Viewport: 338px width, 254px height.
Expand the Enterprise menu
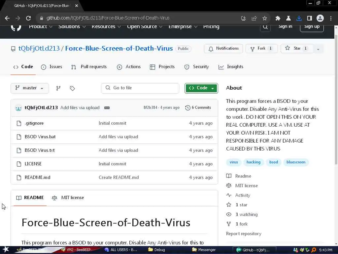tap(183, 26)
